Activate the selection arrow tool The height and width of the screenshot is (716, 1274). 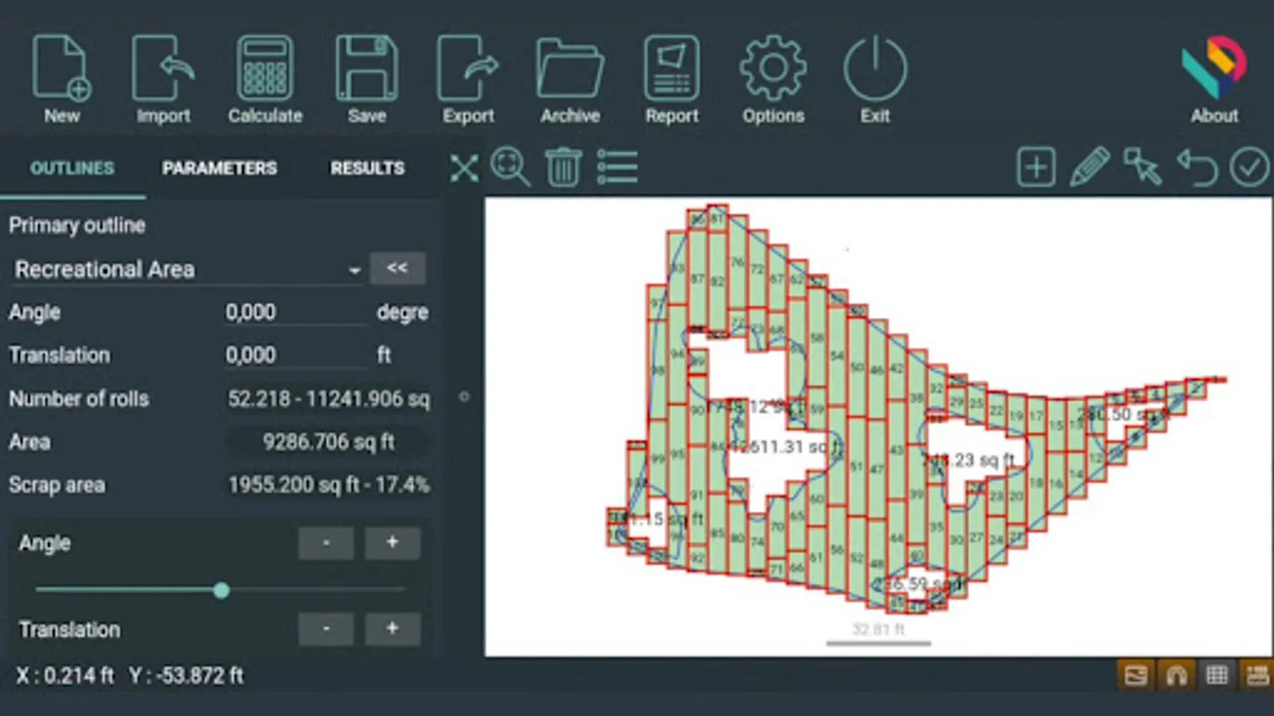coord(1143,167)
